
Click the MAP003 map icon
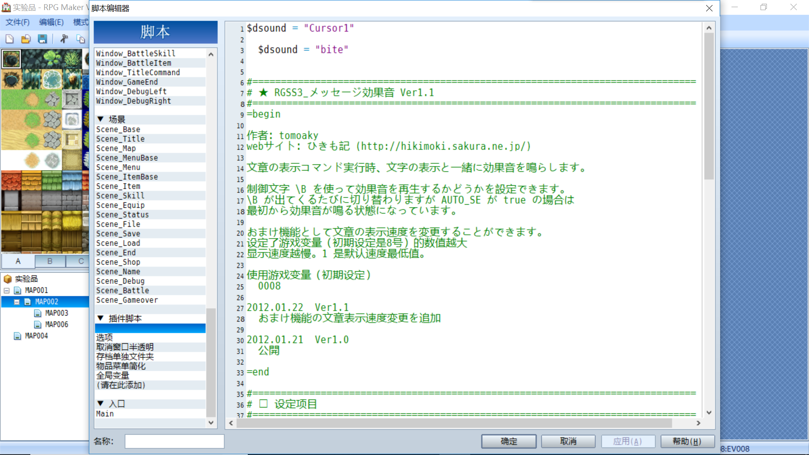(38, 313)
